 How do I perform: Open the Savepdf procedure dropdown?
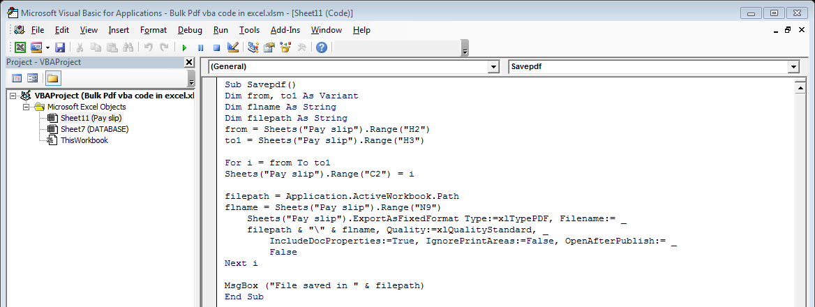793,67
